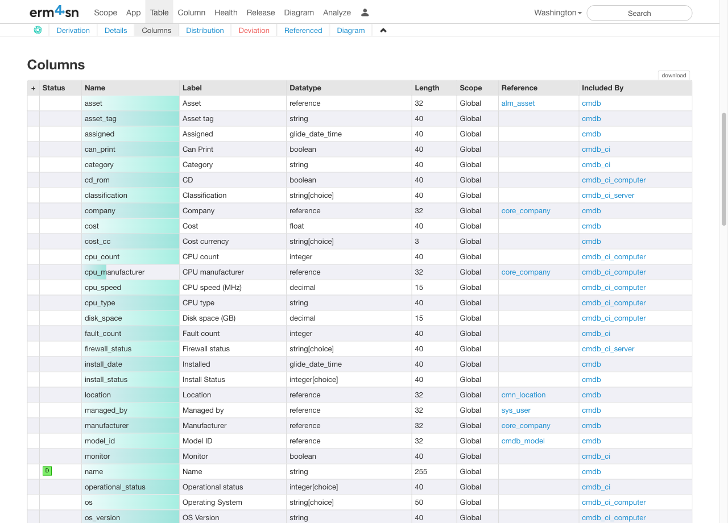Click the 'Disk space (GB)' label cell
This screenshot has height=523, width=728.
coord(233,318)
